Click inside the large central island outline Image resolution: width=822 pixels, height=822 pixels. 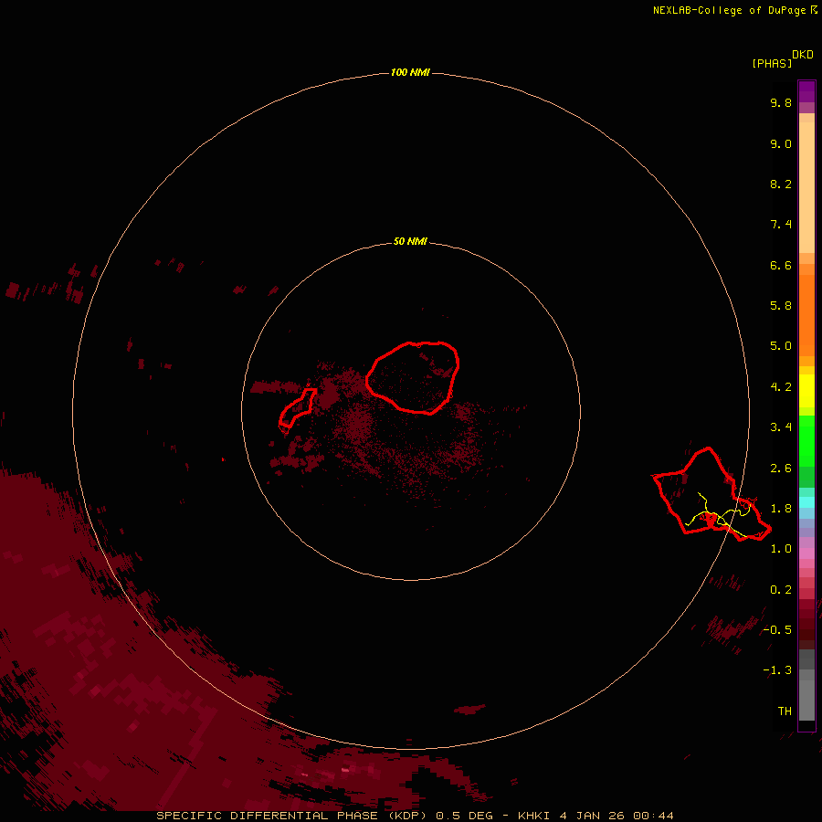pos(413,377)
